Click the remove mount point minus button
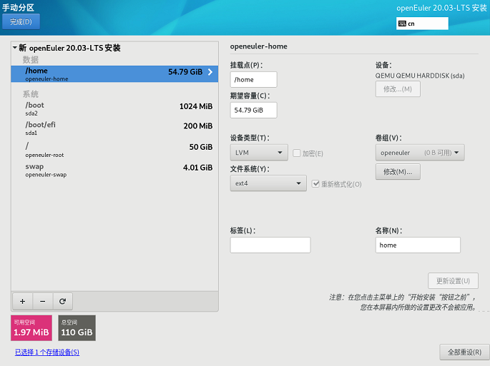The image size is (490, 366). pyautogui.click(x=43, y=301)
